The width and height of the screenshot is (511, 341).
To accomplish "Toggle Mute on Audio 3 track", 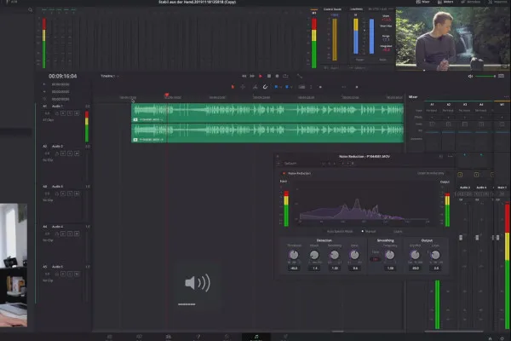I will click(77, 194).
